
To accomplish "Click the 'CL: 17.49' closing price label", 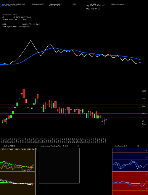I will [54, 5].
